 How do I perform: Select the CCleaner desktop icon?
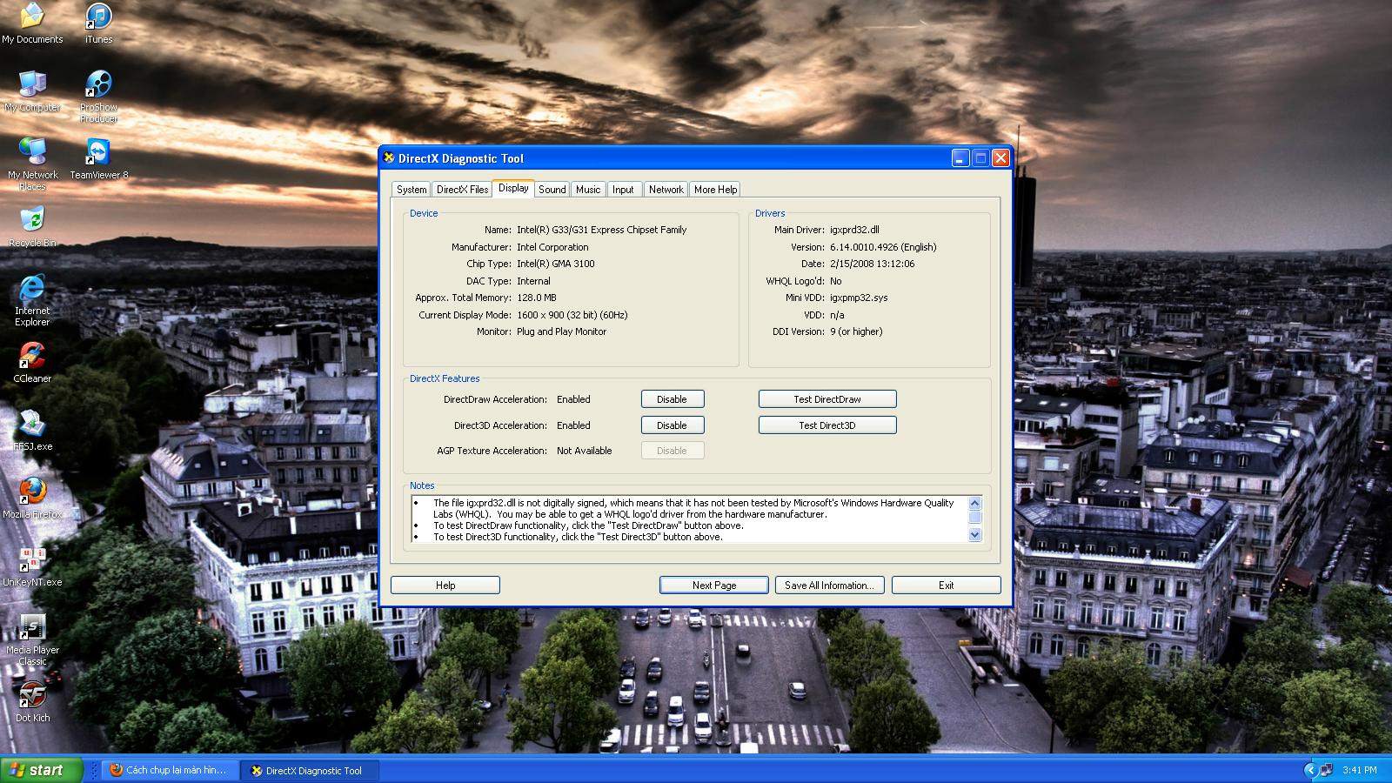[32, 357]
